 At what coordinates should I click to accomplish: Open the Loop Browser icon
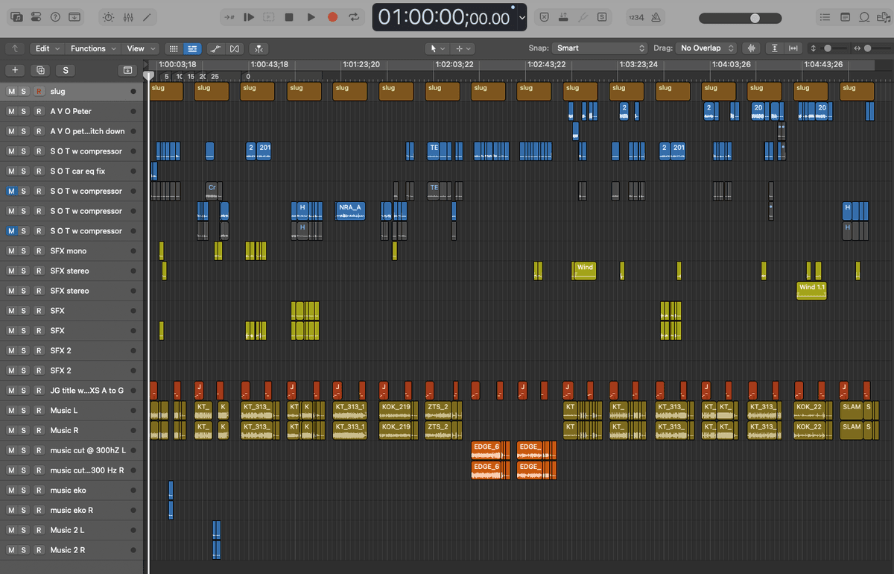[x=864, y=16]
